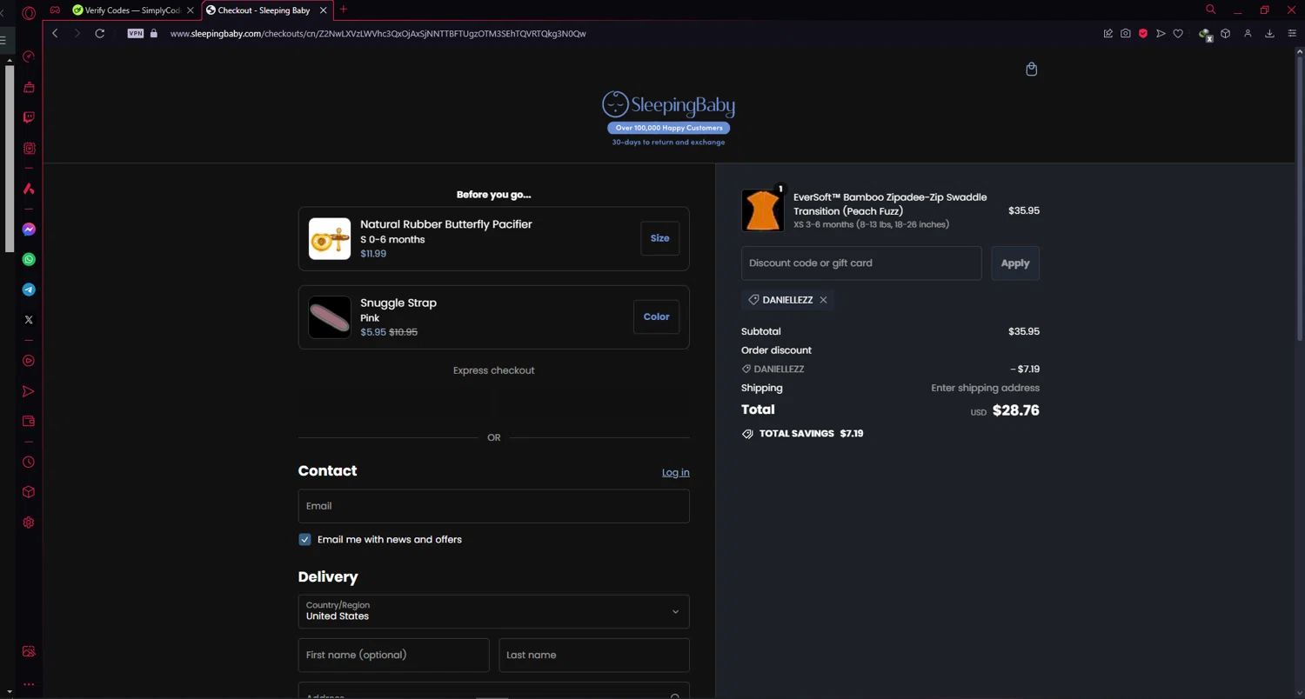Click the Natural Rubber Butterfly Pacifier name
1305x699 pixels.
tap(446, 224)
